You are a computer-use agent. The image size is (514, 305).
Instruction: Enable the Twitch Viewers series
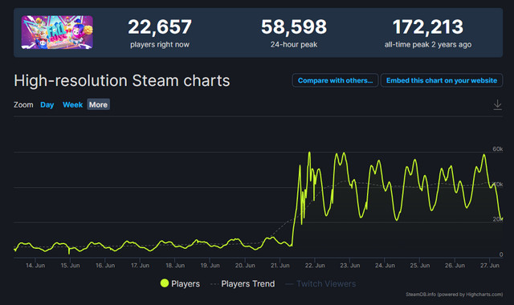point(320,283)
